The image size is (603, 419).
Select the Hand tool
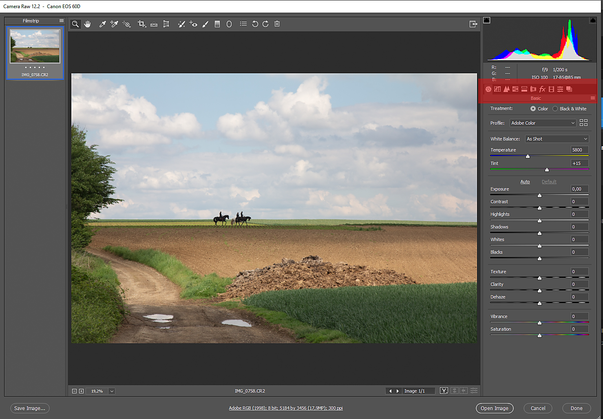pos(87,24)
